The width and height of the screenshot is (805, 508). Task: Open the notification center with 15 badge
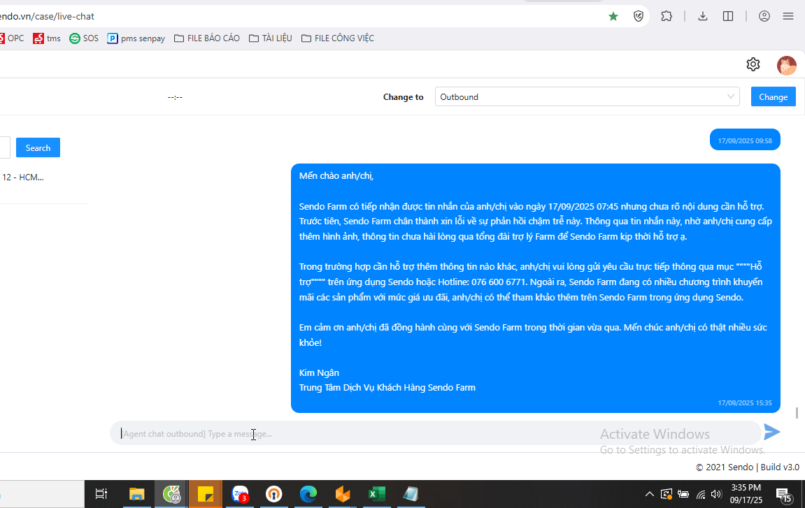click(783, 495)
